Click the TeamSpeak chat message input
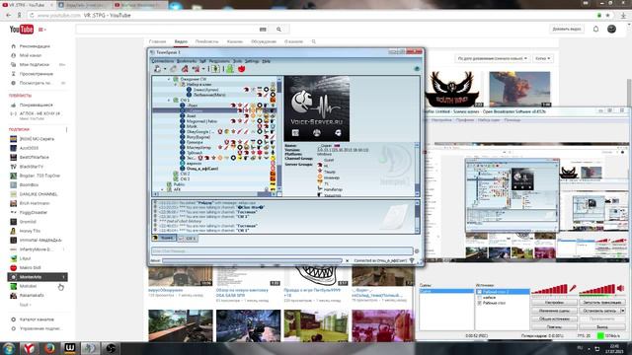Viewport: 632px width, 355px height. coord(281,250)
